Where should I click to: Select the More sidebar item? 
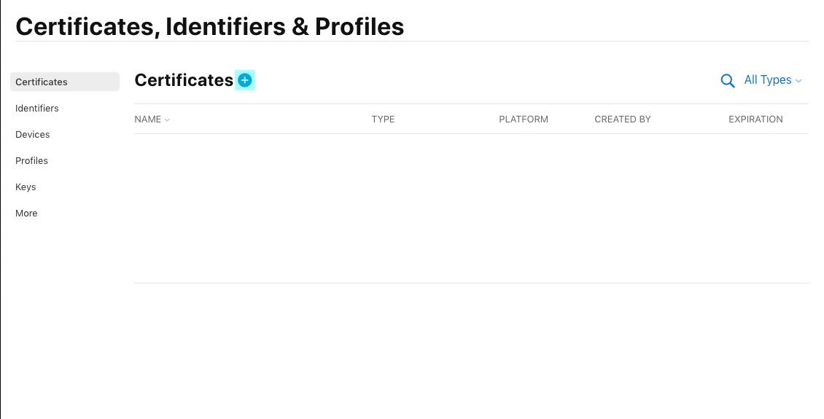tap(26, 213)
